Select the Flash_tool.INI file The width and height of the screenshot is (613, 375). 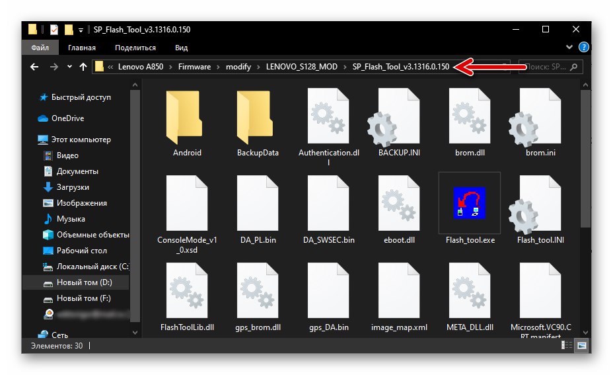540,210
